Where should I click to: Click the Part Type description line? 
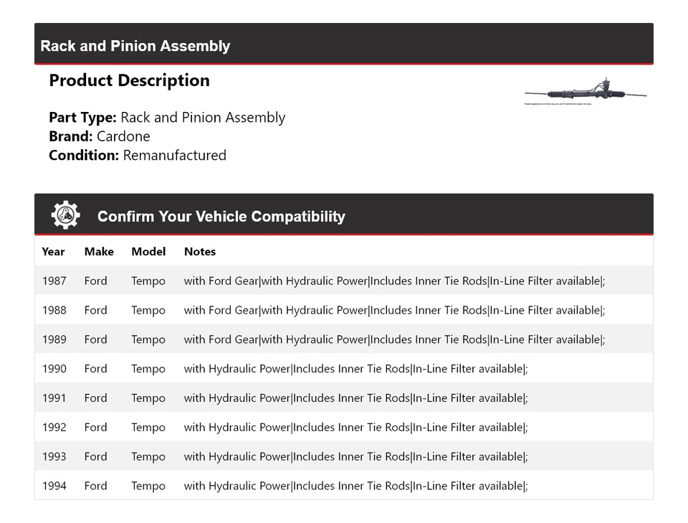167,118
